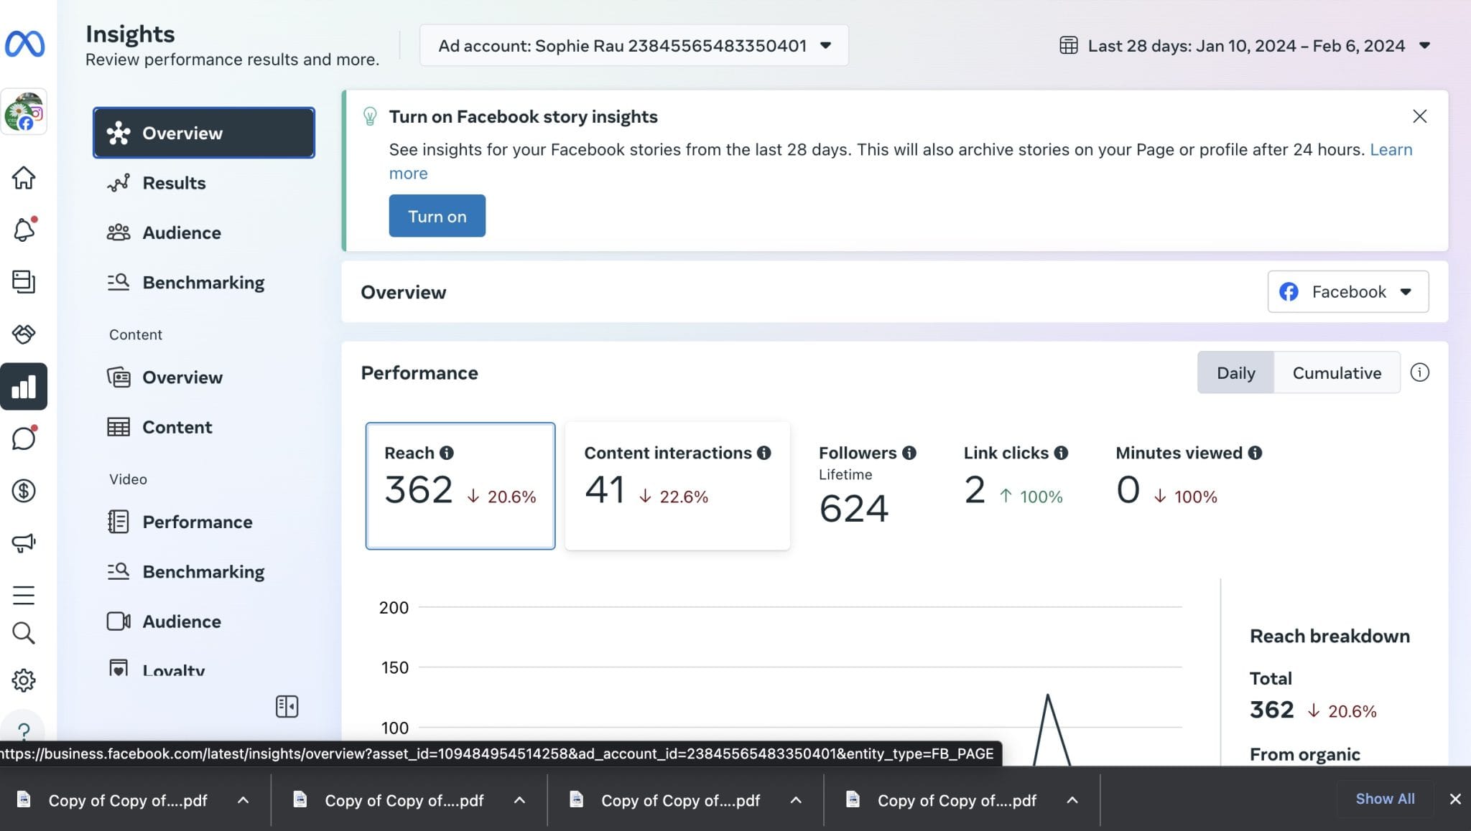Image resolution: width=1471 pixels, height=831 pixels.
Task: Switch to the Audience section
Action: 182,232
